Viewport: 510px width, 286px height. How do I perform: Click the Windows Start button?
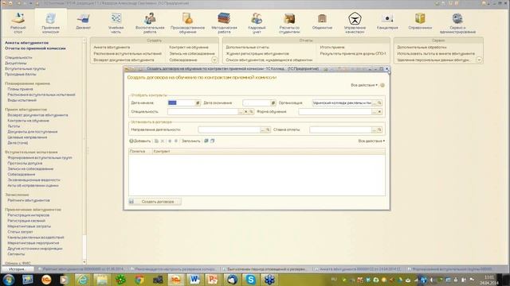click(8, 280)
